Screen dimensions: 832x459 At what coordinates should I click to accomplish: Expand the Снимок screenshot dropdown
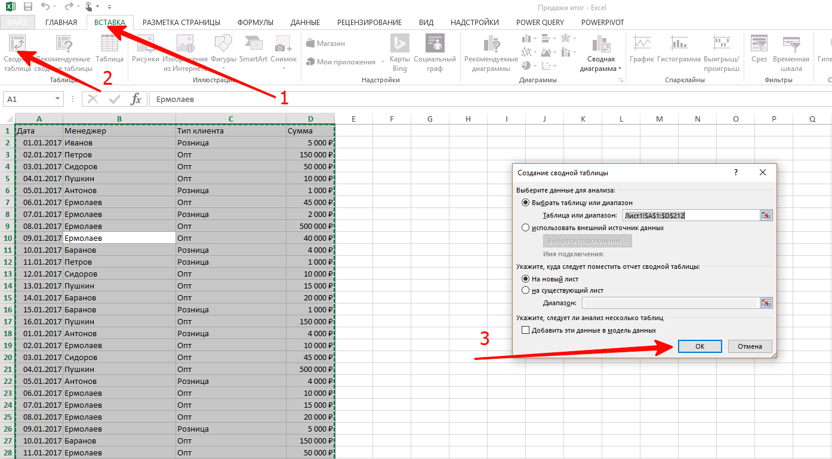click(284, 69)
